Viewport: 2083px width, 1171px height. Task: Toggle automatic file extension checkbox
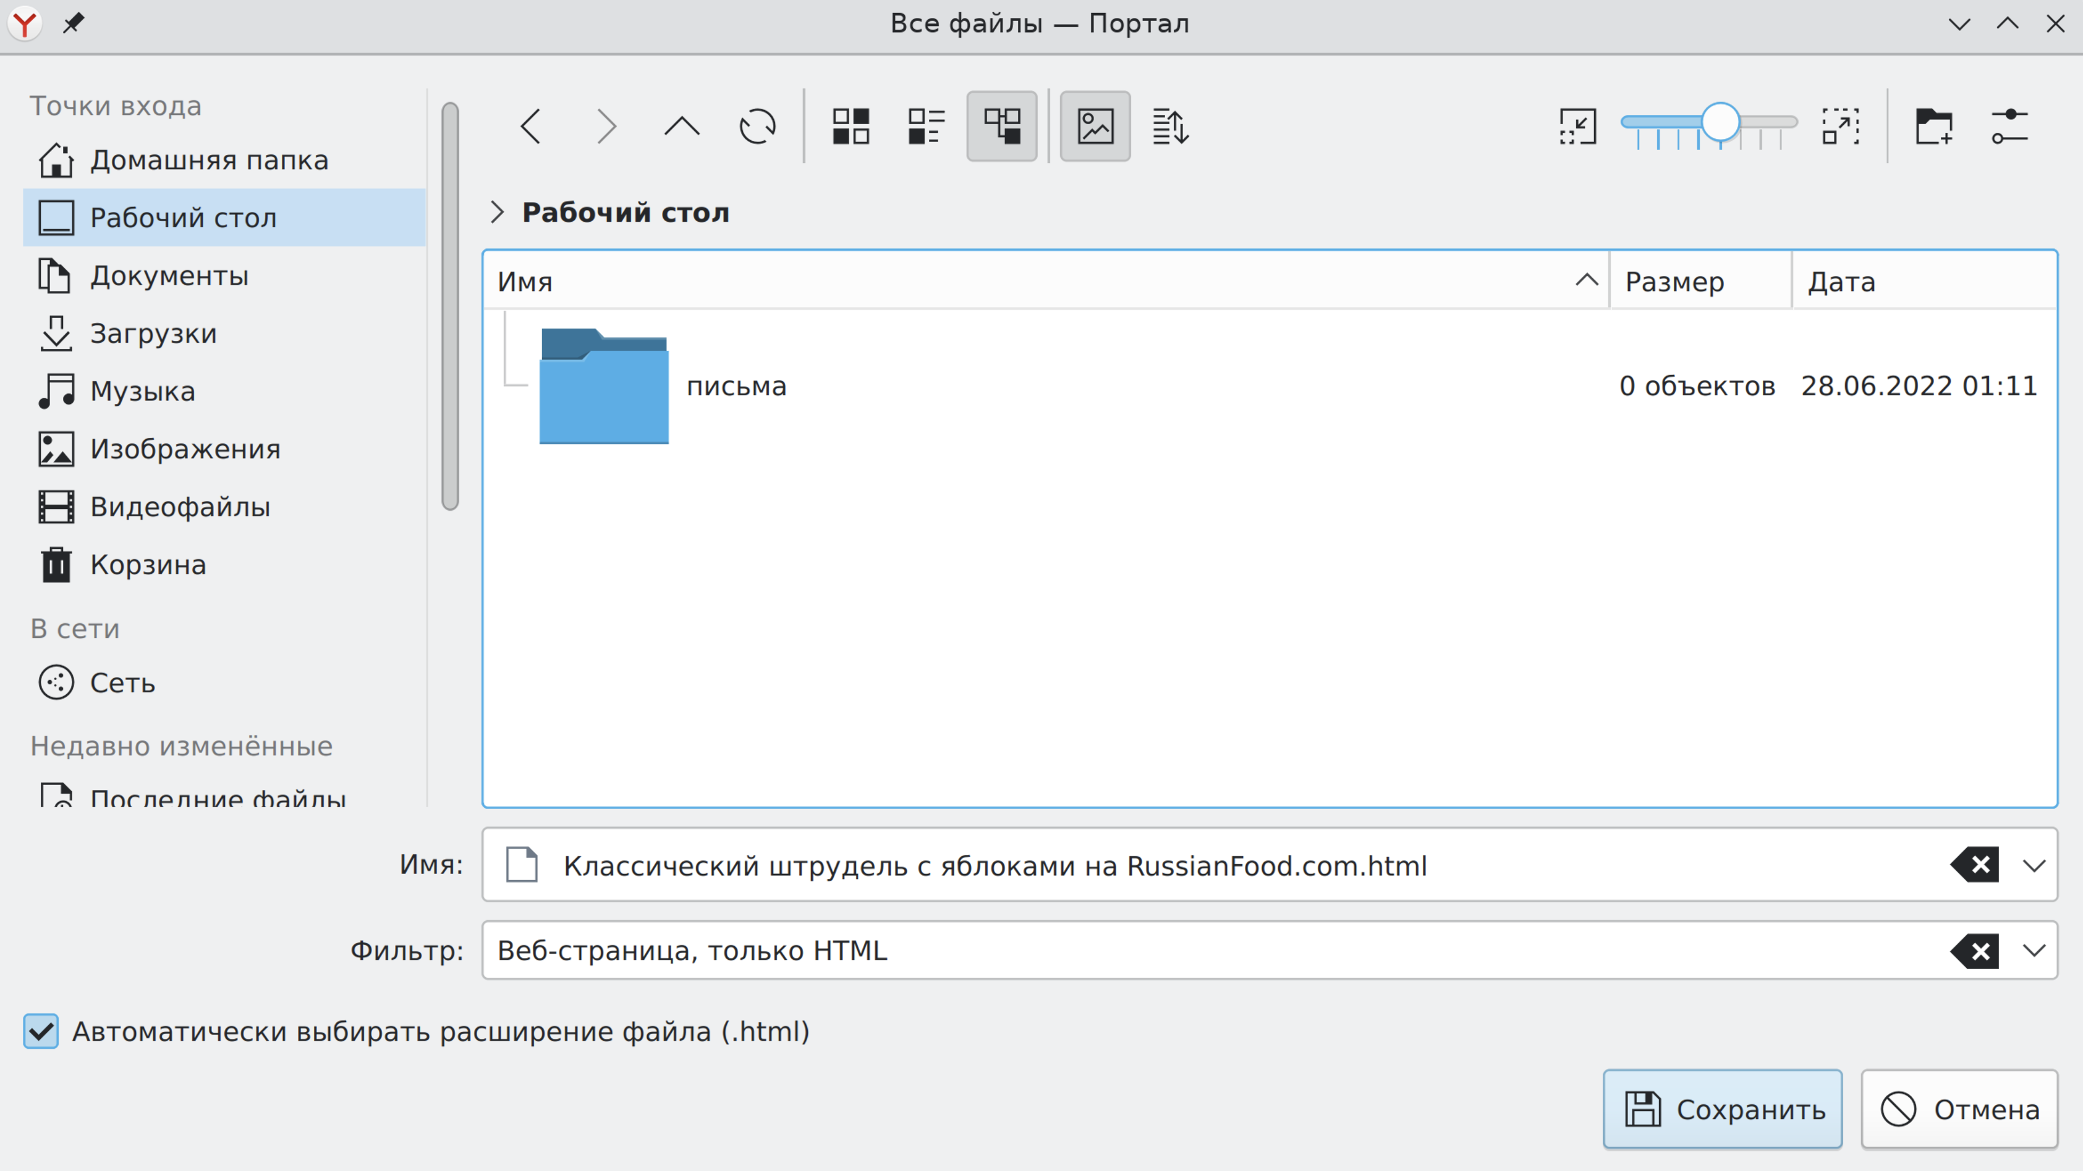tap(40, 1031)
